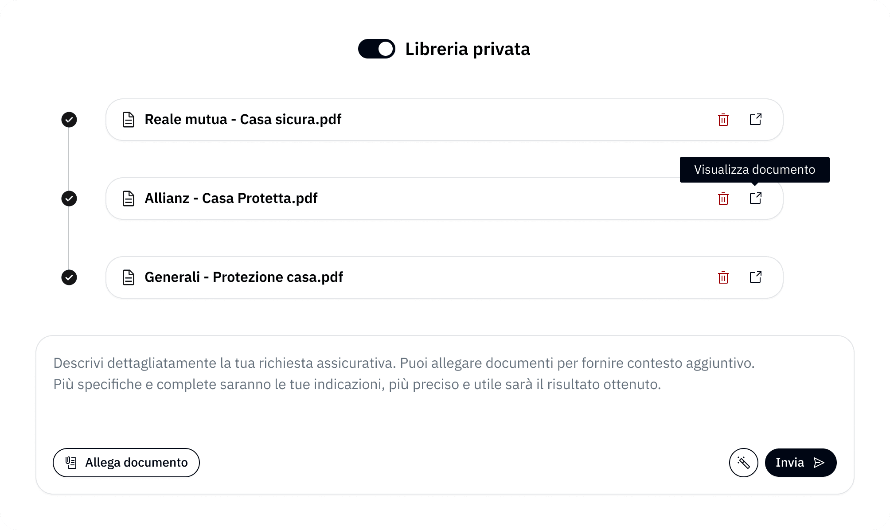Uncheck the selection circle for "Allianz - Casa Protetta.pdf"
This screenshot has height=530, width=890.
point(69,199)
